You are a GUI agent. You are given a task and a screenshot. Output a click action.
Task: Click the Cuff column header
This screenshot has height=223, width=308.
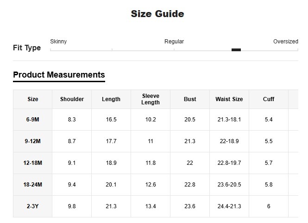point(269,99)
